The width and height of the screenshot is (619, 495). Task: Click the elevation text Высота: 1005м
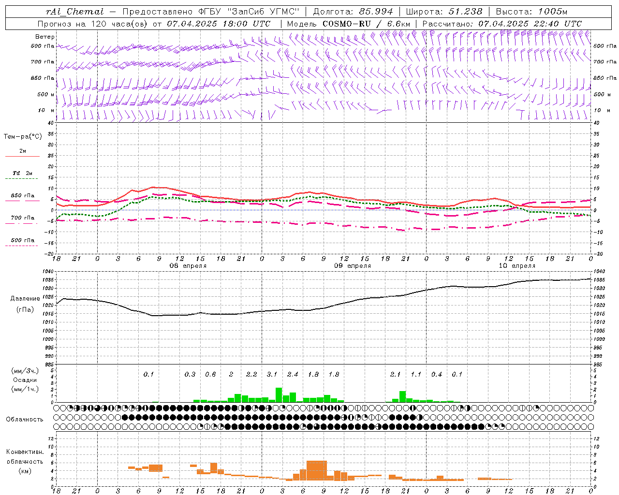[x=531, y=12]
